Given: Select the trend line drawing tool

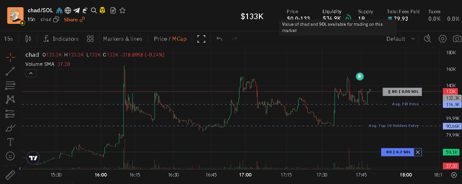Looking at the screenshot, I should [x=10, y=71].
